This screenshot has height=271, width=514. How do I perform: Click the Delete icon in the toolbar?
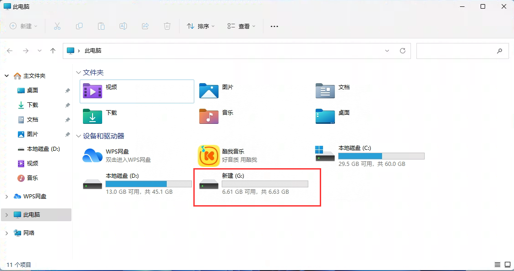pyautogui.click(x=167, y=26)
